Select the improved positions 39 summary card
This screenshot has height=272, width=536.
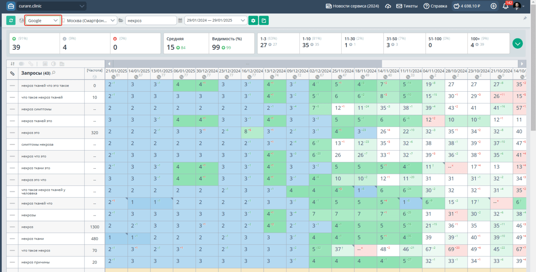pyautogui.click(x=35, y=43)
